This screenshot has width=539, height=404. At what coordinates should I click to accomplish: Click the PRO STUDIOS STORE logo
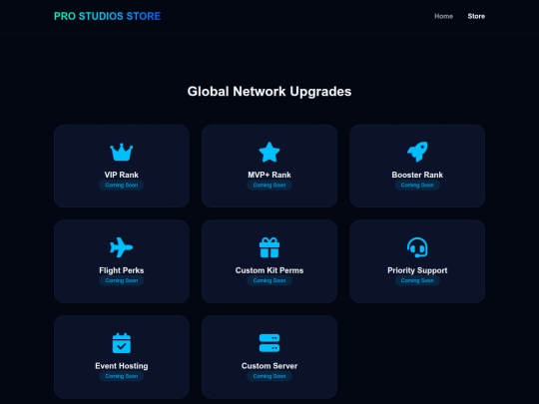click(107, 16)
